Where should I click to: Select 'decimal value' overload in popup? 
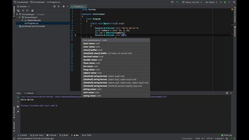[116, 56]
